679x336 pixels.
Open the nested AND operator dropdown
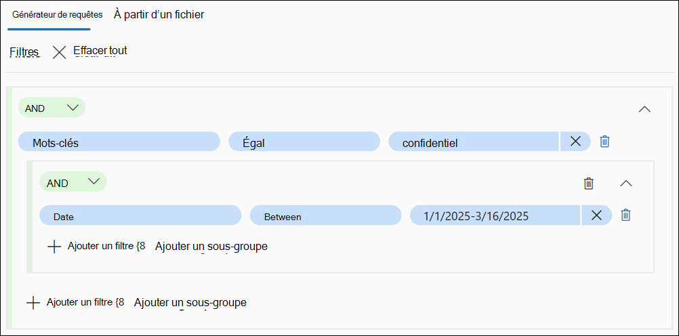tap(73, 182)
